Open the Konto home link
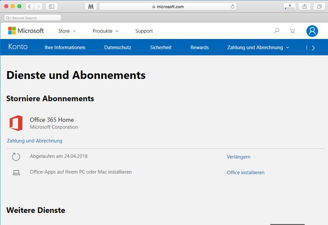This screenshot has width=328, height=225. (x=18, y=47)
